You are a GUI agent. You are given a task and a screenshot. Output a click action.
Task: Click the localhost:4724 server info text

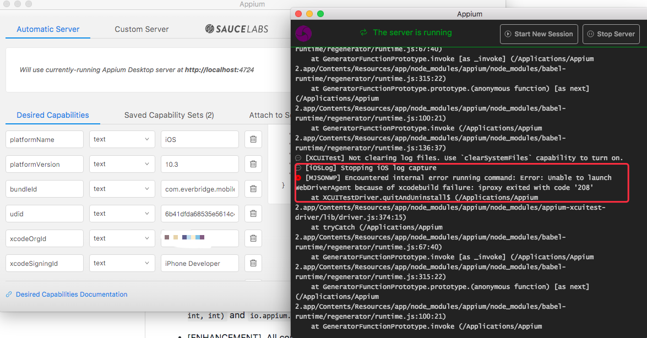tap(137, 70)
